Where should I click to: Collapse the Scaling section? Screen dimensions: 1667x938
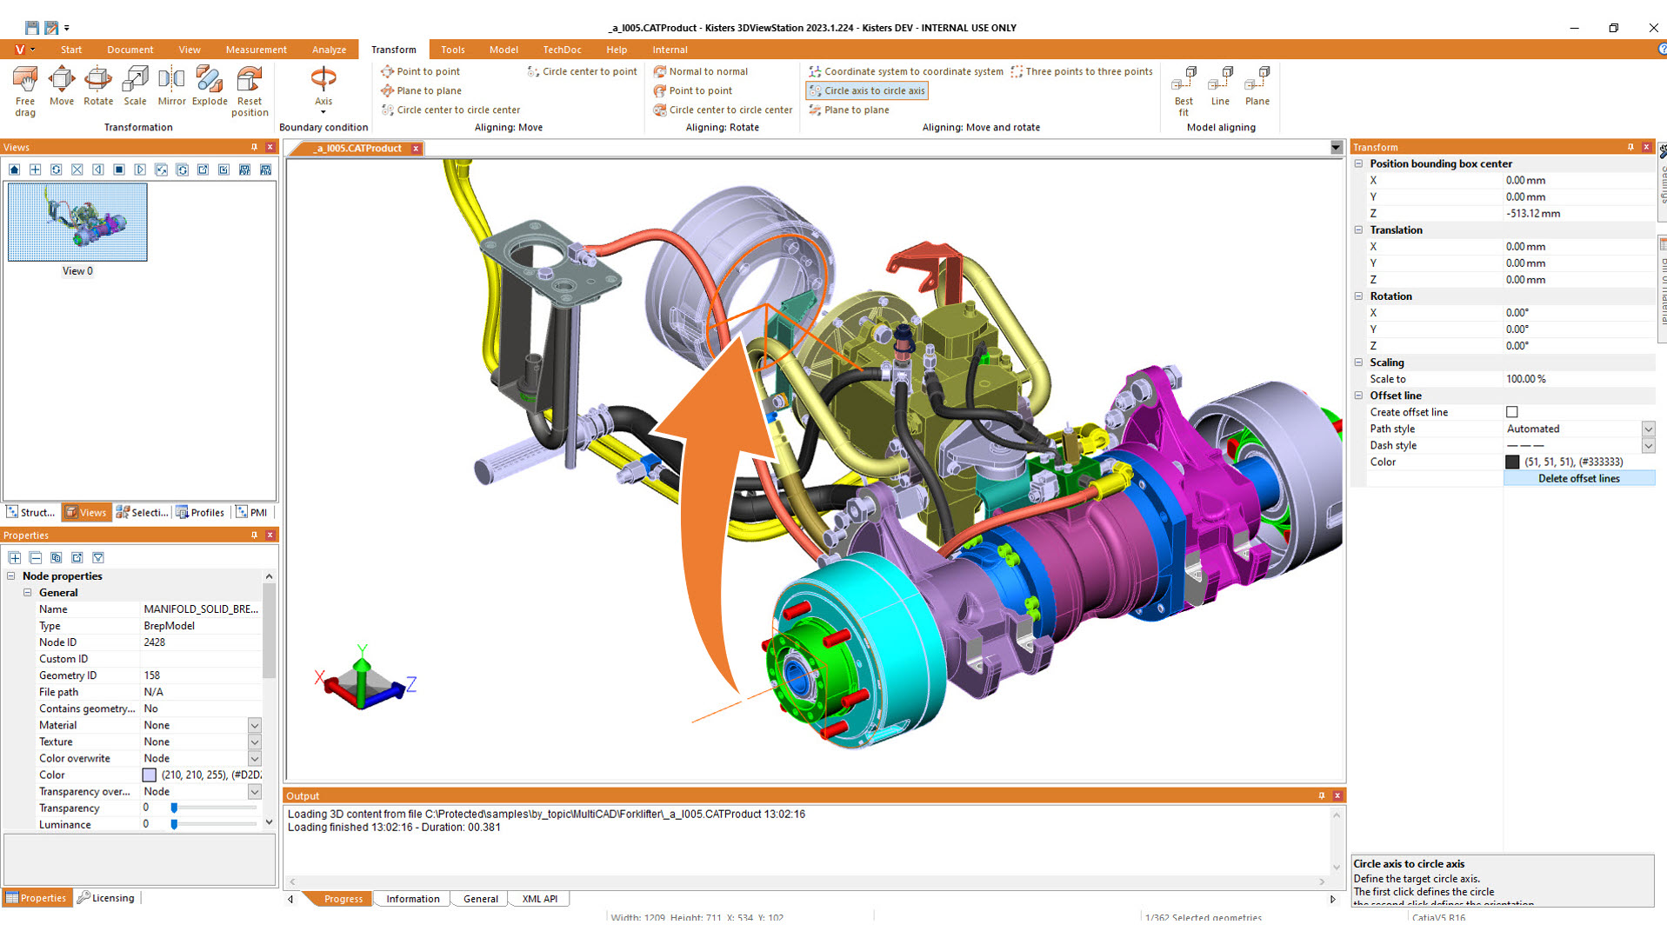[x=1359, y=362]
